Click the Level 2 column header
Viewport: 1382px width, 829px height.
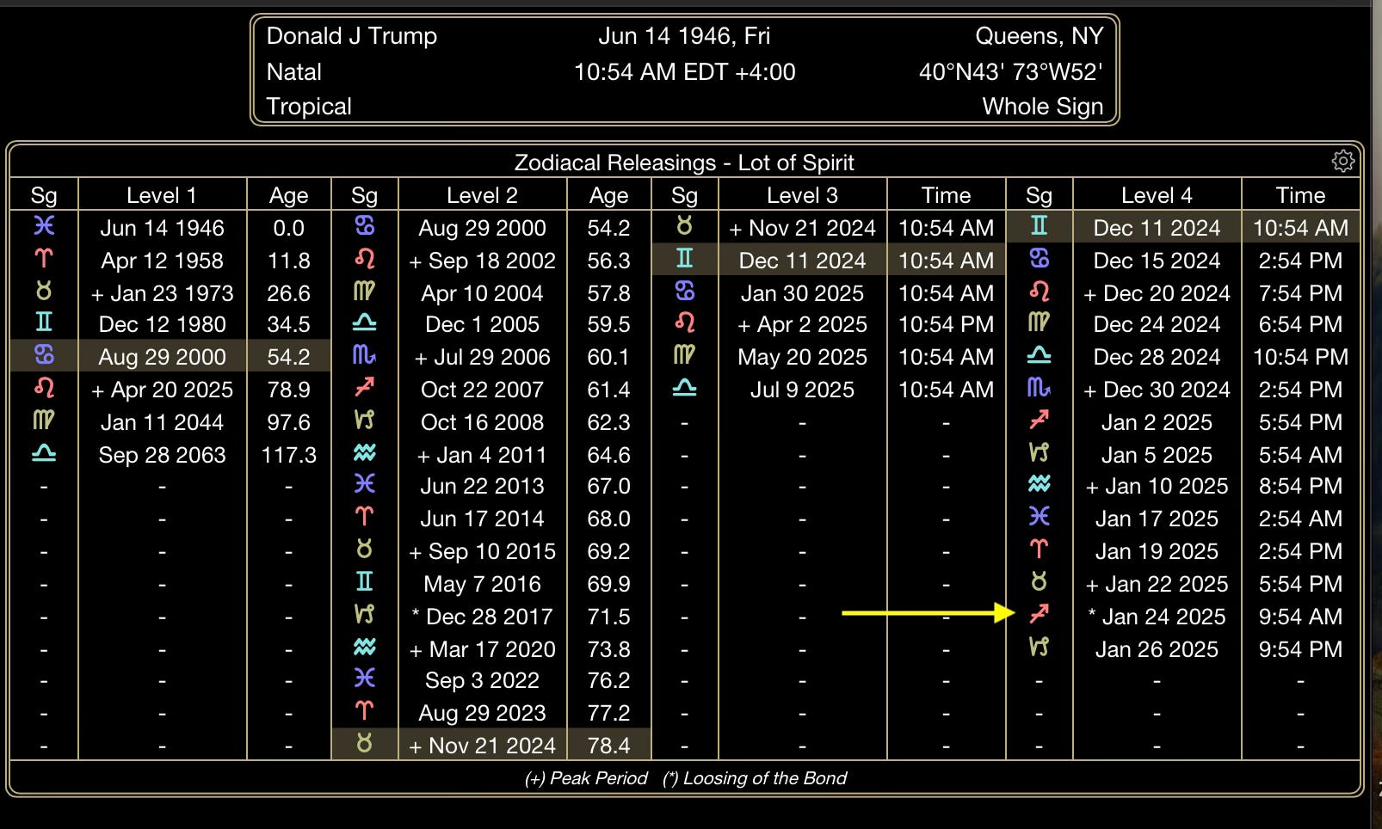482,195
